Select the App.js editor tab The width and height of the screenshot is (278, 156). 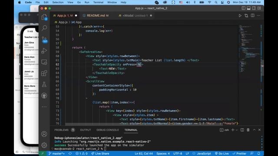coord(65,16)
